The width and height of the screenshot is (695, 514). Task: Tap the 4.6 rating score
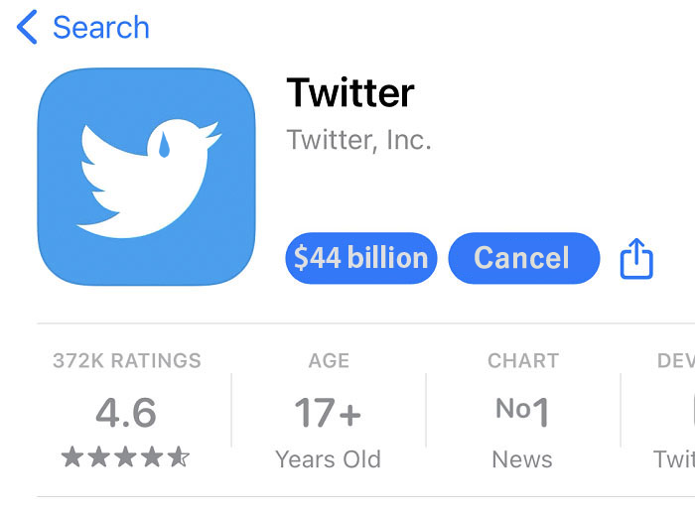pyautogui.click(x=126, y=411)
